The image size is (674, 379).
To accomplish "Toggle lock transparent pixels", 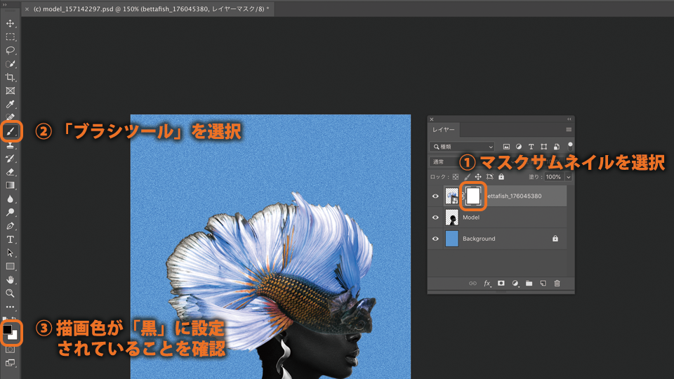I will pyautogui.click(x=456, y=177).
